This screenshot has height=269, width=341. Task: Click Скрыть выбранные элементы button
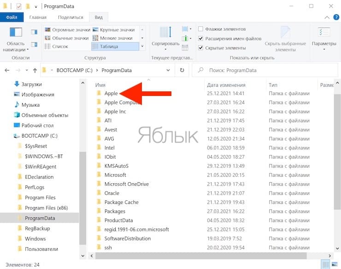(x=285, y=39)
